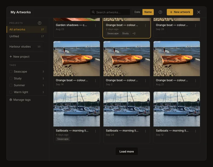
Task: Open the Orange boat Sep 14 thumbnail
Action: pyautogui.click(x=77, y=59)
